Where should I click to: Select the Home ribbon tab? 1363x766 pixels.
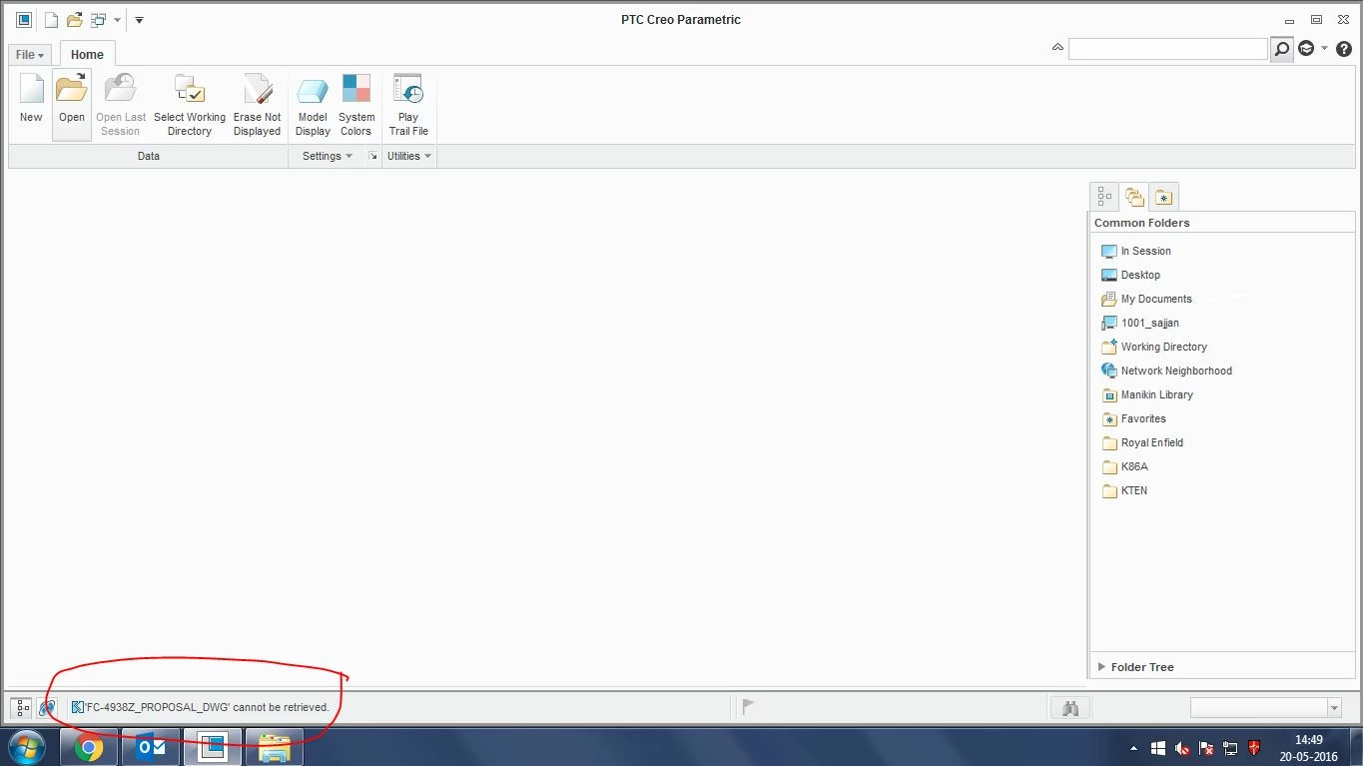(x=87, y=55)
